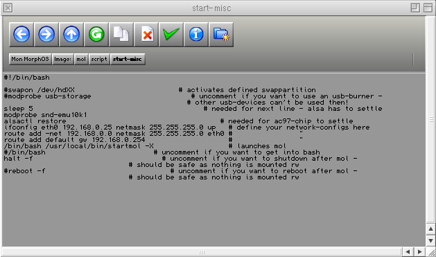Screen dimensions: 436x257
Task: Click the 'route add default gw 192.168.0.254' text
Action: click(75, 140)
